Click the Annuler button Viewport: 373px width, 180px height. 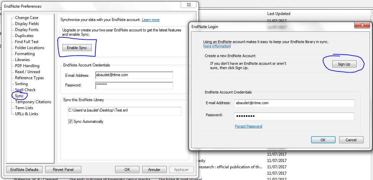point(154,170)
